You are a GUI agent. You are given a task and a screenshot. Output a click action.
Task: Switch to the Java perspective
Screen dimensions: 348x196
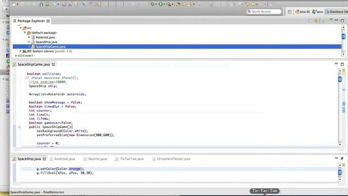point(318,12)
